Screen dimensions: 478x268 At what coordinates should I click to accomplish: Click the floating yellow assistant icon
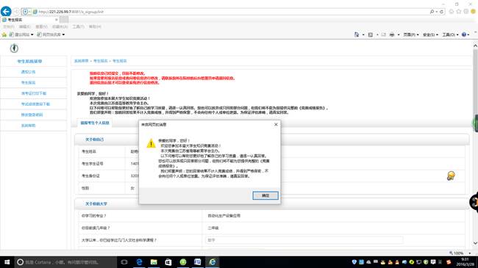click(x=451, y=175)
